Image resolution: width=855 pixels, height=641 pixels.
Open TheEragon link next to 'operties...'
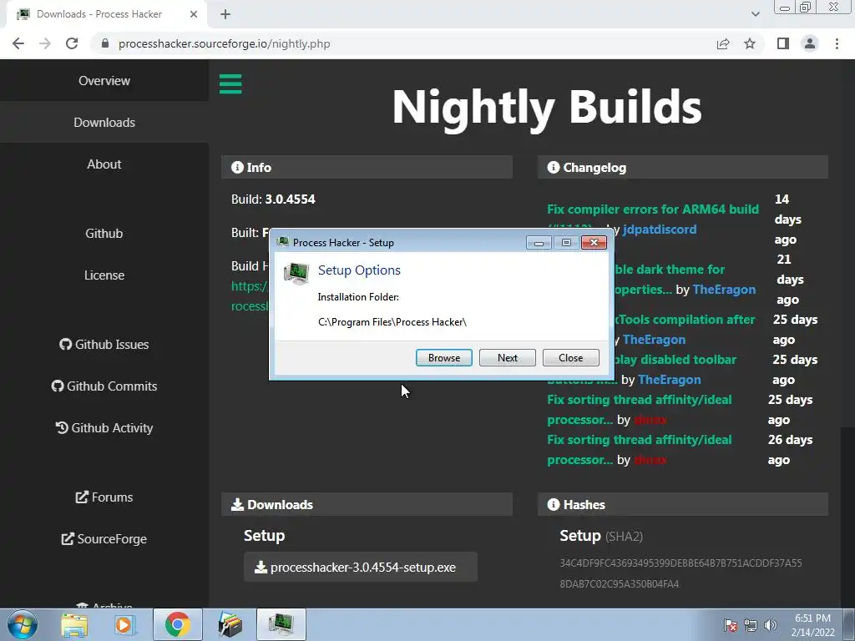point(724,290)
